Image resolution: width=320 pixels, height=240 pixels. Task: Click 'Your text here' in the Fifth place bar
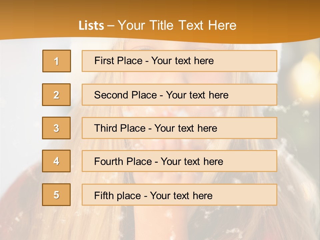point(181,195)
